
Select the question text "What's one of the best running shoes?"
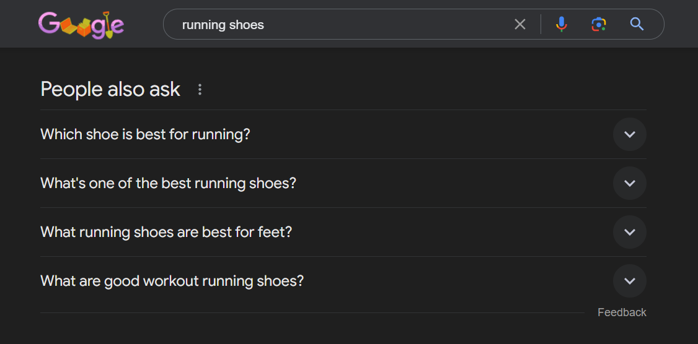[x=168, y=183]
